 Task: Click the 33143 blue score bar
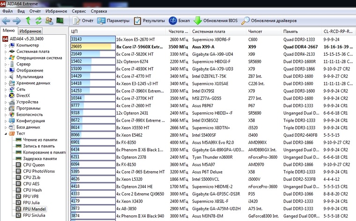93,39
